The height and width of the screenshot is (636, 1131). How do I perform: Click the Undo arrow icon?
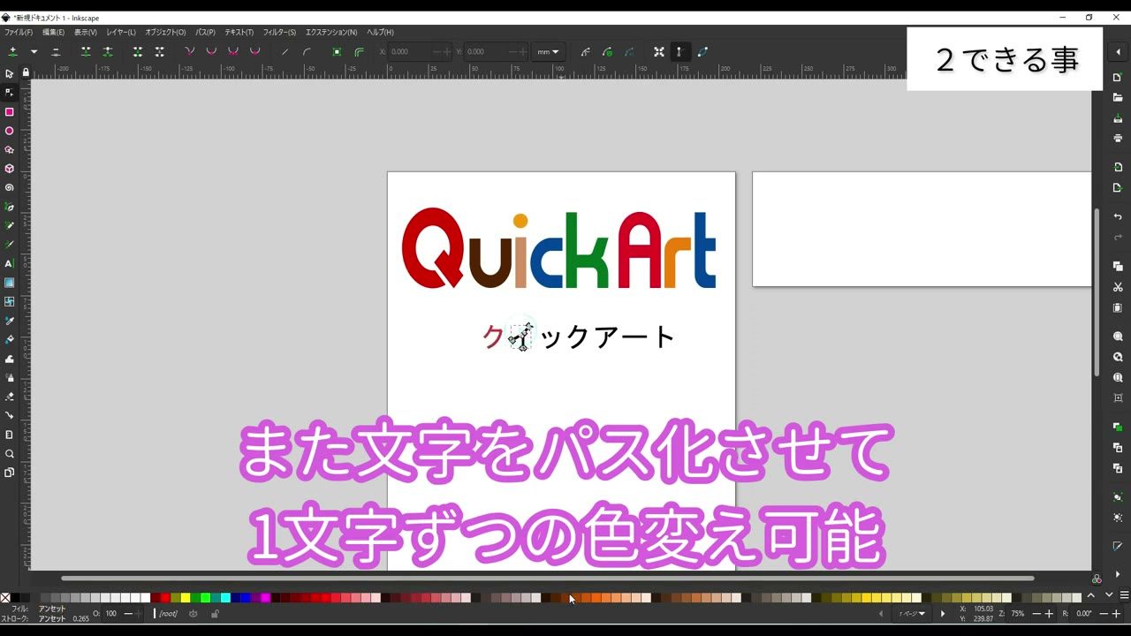1118,216
